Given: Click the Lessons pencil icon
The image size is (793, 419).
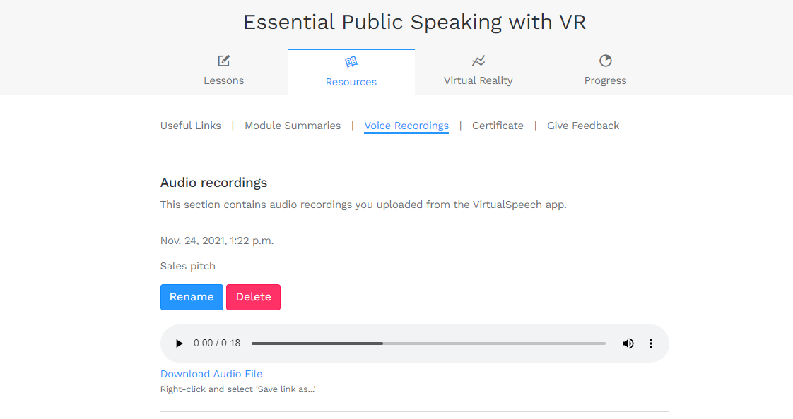Looking at the screenshot, I should (223, 61).
